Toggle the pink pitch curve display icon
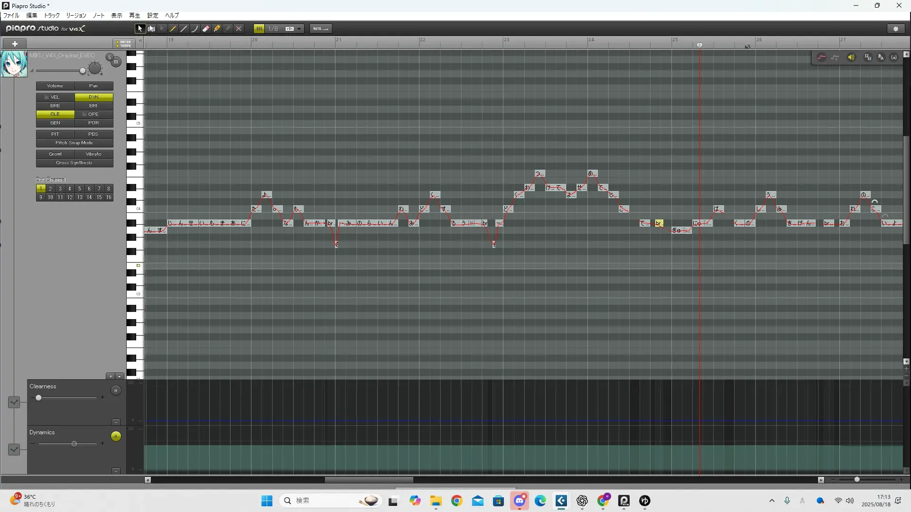 [x=822, y=57]
